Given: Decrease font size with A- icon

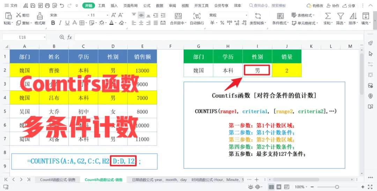Looking at the screenshot, I should [121, 15].
